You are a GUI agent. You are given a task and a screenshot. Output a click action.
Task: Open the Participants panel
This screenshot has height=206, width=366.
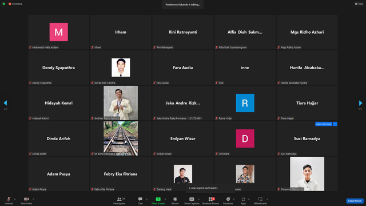coord(120,200)
